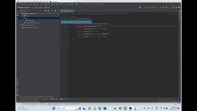Open the TODO tool window
197x111 pixels.
tap(36, 99)
